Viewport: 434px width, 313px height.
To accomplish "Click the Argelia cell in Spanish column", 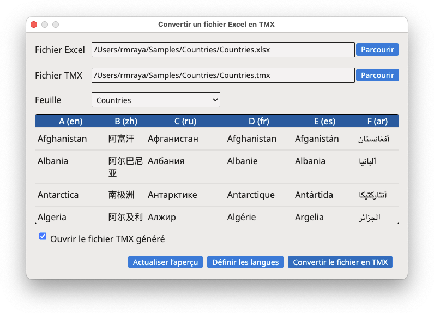I will pyautogui.click(x=309, y=217).
